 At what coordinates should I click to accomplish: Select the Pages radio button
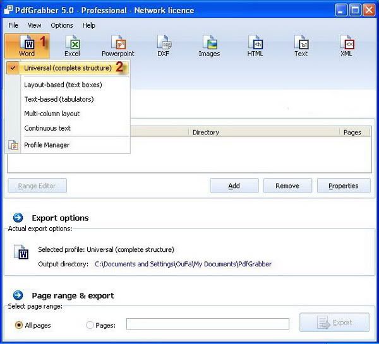pos(90,325)
